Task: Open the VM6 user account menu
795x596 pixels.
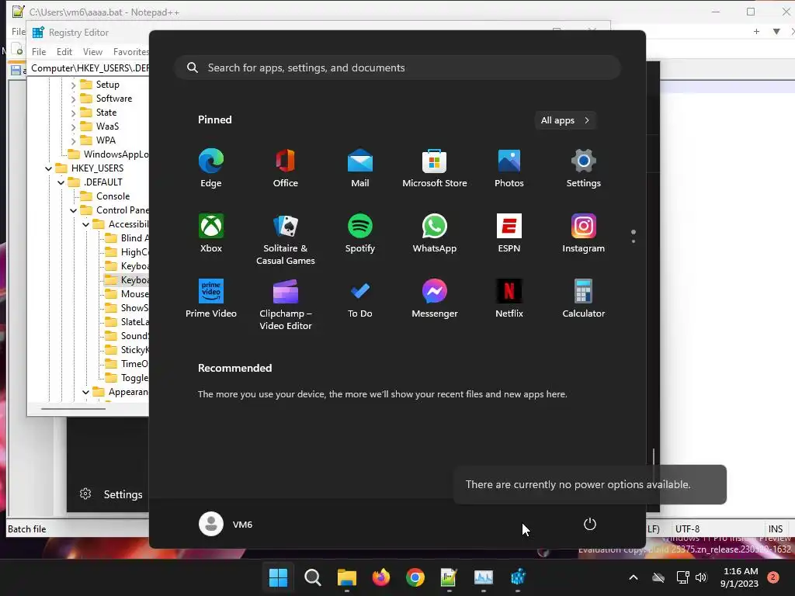Action: coord(226,524)
